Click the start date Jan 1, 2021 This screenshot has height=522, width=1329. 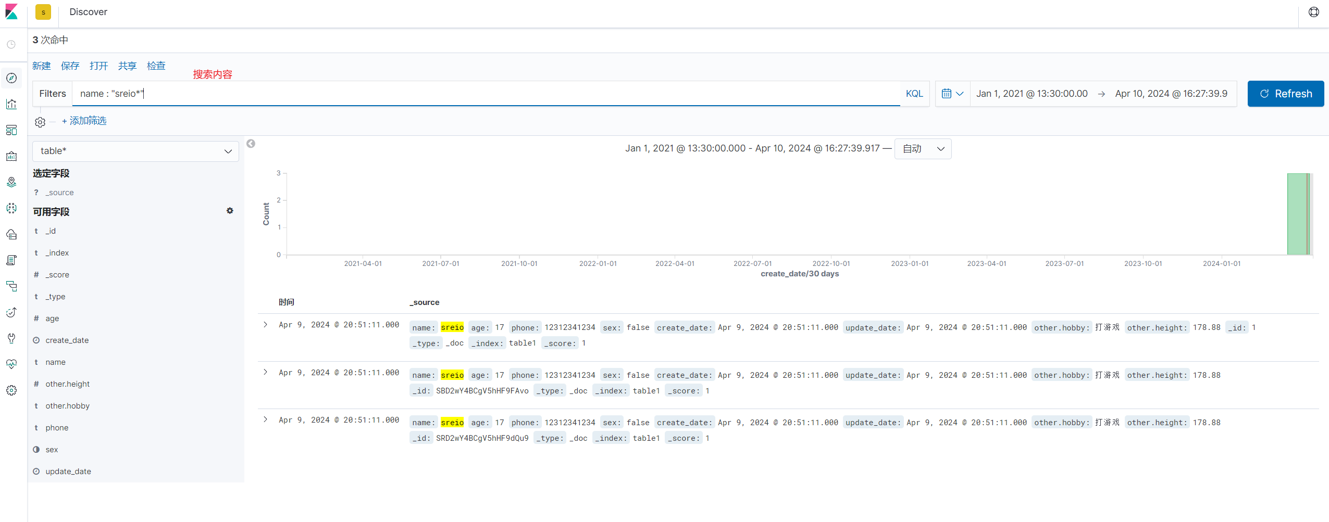[1032, 94]
